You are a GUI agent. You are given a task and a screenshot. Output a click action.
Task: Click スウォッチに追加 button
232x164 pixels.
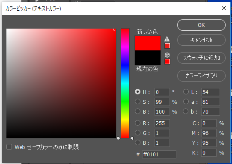click(x=201, y=58)
